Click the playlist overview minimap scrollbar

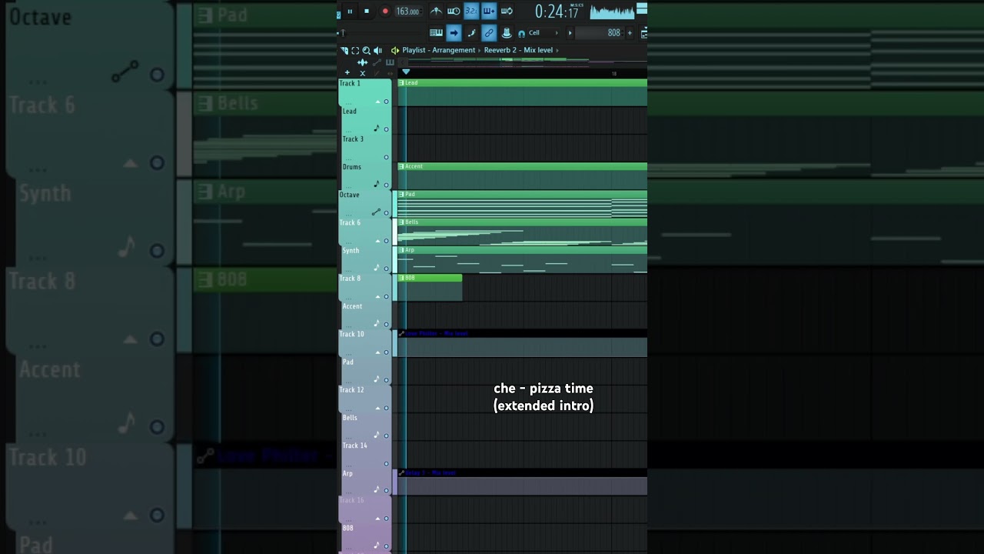point(527,62)
